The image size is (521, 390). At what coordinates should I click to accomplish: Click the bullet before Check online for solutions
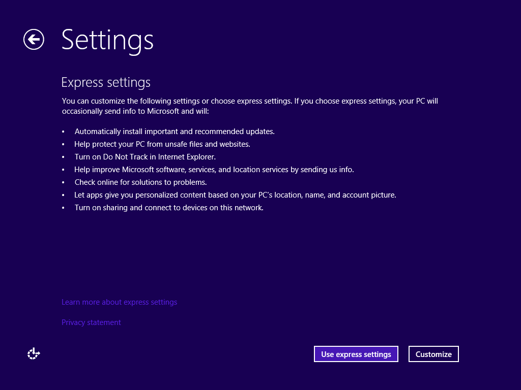pyautogui.click(x=64, y=183)
